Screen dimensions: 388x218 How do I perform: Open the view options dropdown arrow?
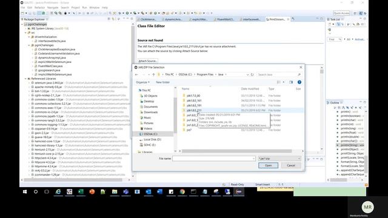pyautogui.click(x=284, y=82)
